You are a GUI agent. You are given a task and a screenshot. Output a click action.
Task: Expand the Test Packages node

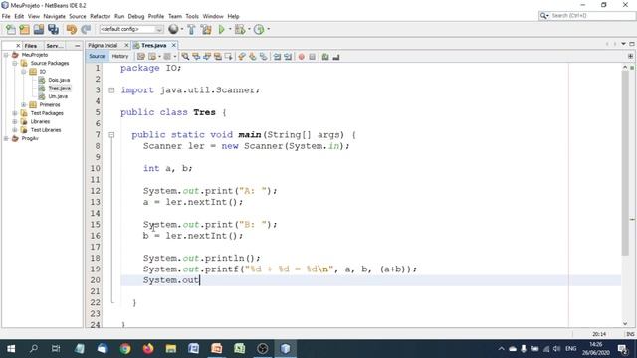[x=15, y=113]
